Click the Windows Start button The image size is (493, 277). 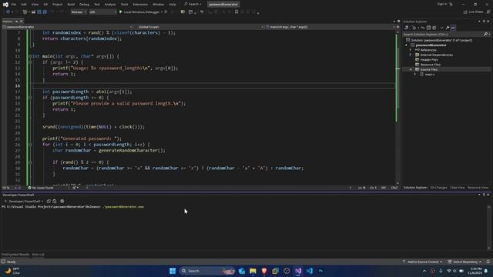[173, 271]
